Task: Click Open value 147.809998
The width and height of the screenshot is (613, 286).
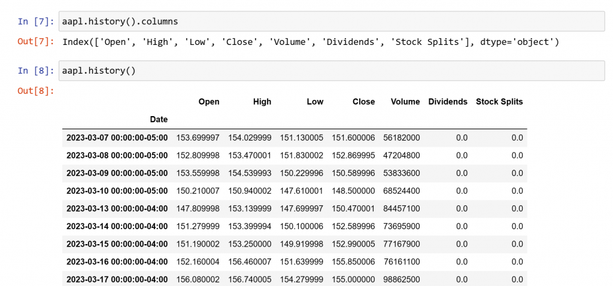Action: [x=198, y=209]
